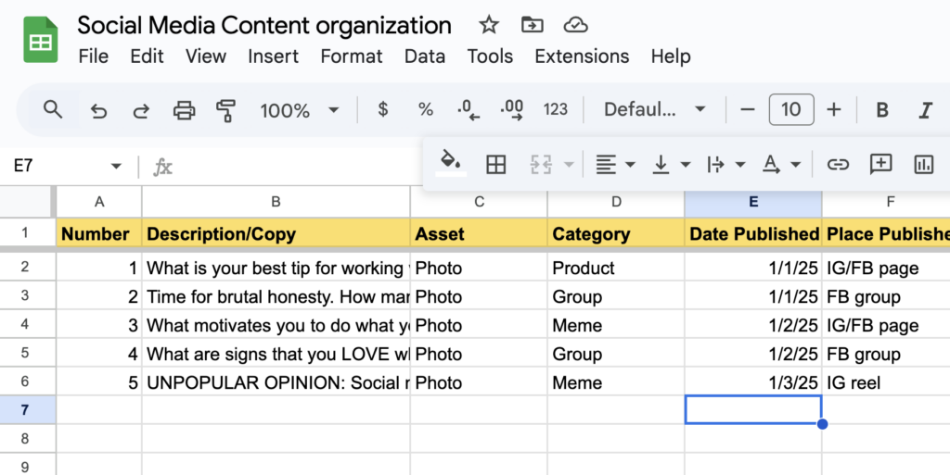Expand the text rotation dropdown arrow
Image resolution: width=950 pixels, height=475 pixels.
[795, 165]
